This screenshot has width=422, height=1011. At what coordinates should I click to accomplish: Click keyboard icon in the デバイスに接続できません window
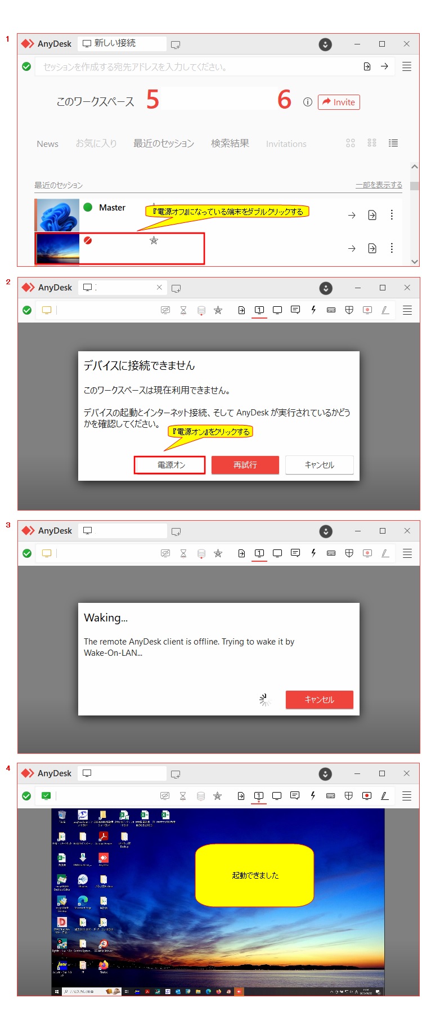(x=331, y=310)
